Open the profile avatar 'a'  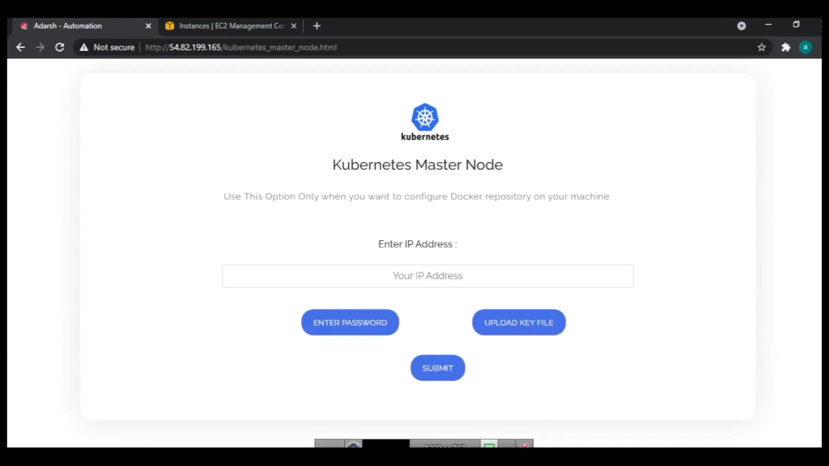pyautogui.click(x=805, y=47)
